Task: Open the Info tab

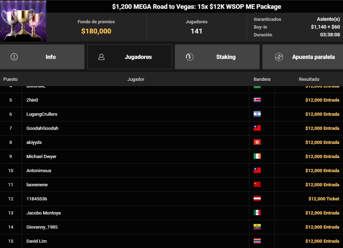Action: pos(42,57)
